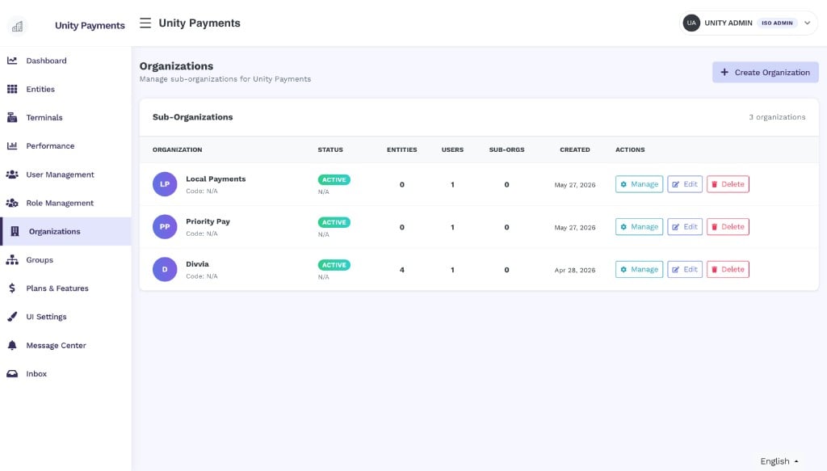Click the Plans & Features dollar icon
827x471 pixels.
[x=12, y=288]
